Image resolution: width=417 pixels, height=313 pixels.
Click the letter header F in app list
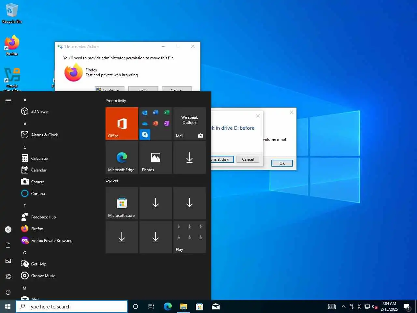pyautogui.click(x=25, y=206)
